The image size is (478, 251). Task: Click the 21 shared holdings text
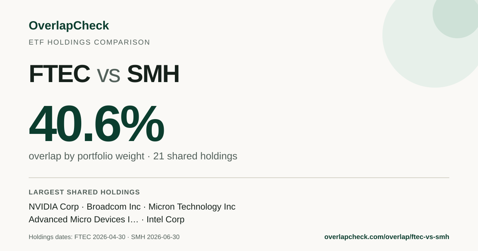195,156
